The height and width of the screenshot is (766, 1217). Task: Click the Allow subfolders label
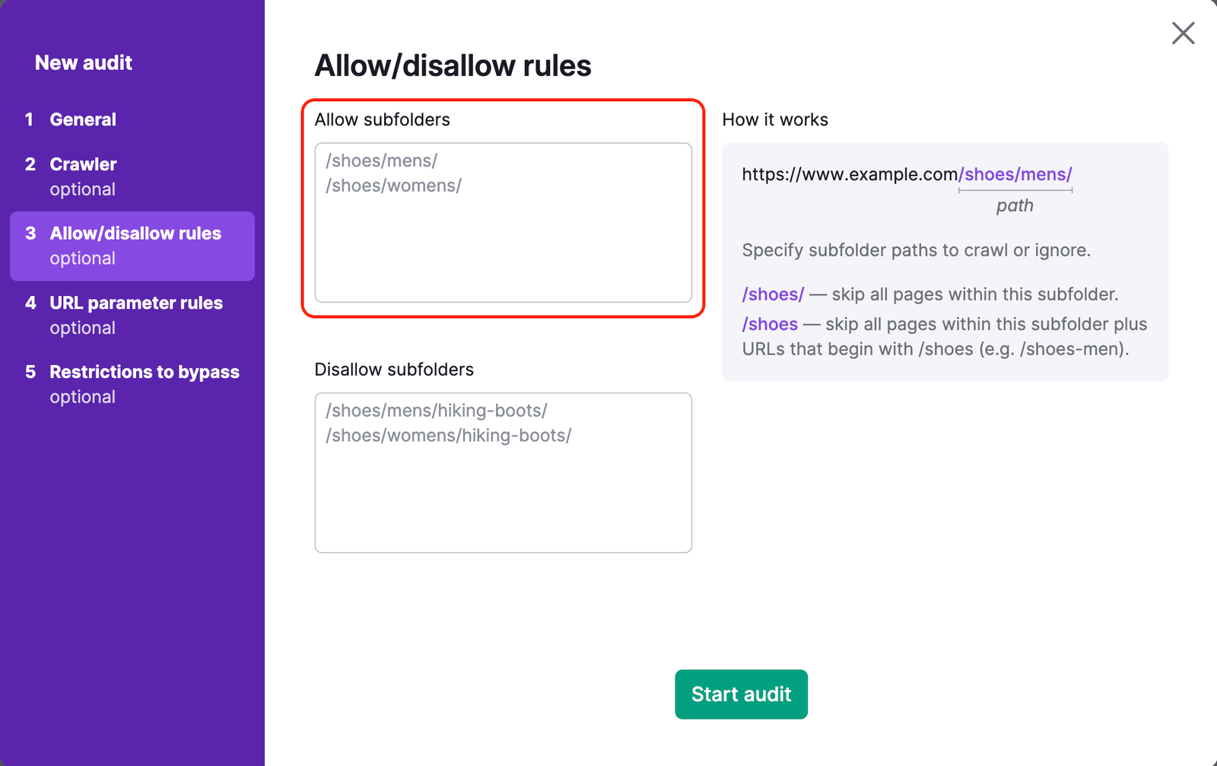383,119
